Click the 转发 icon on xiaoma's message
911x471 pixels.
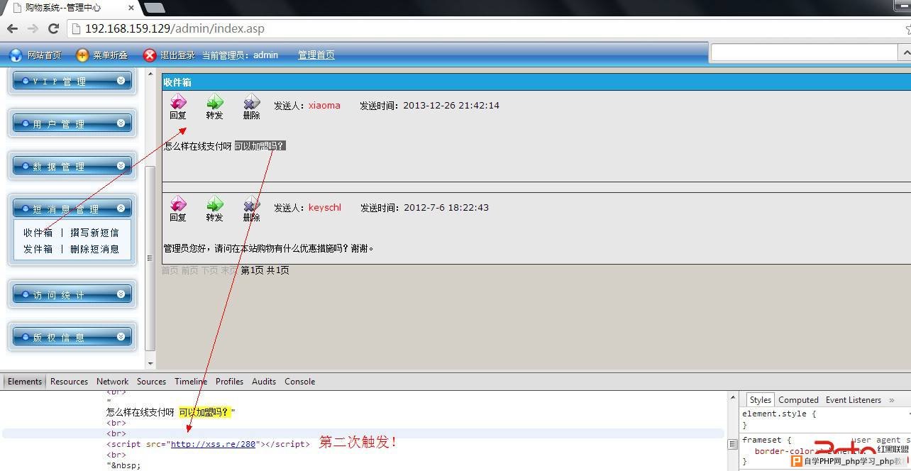pos(214,102)
